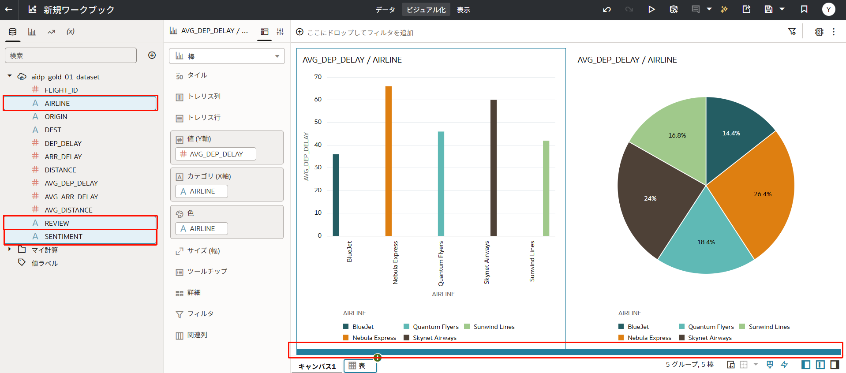Viewport: 846px width, 373px height.
Task: Click the 値ラベル item
Action: [x=44, y=263]
